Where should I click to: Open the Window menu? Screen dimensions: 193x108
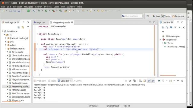(71, 7)
